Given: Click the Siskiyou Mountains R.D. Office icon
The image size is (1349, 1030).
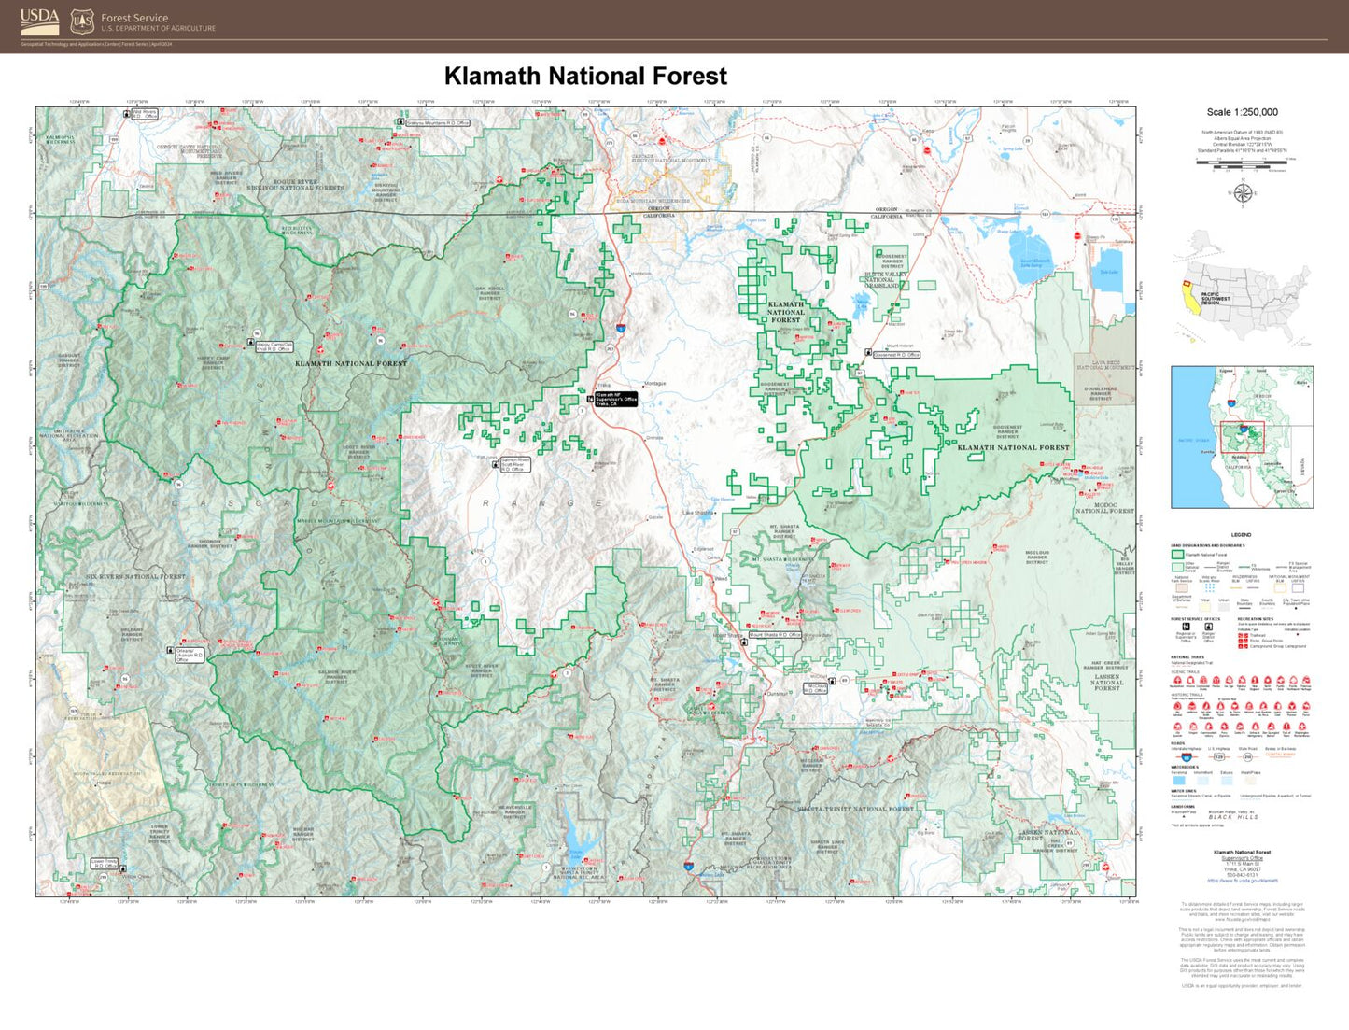Looking at the screenshot, I should (400, 121).
